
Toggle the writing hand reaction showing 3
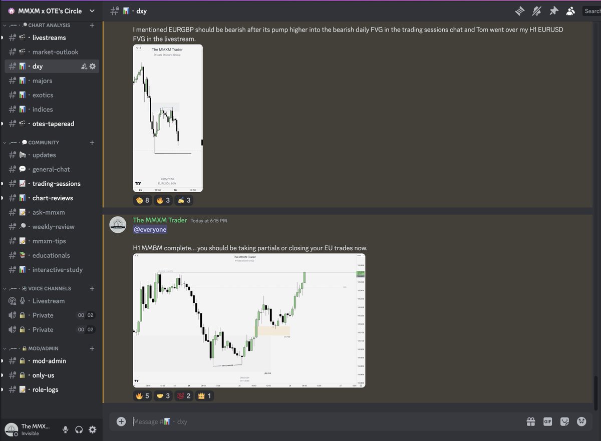pos(185,200)
